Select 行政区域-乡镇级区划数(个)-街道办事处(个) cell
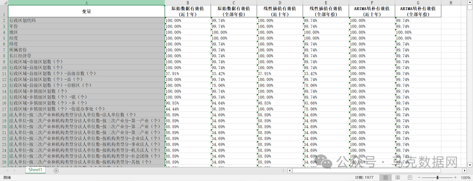The width and height of the screenshot is (473, 181). pos(87,109)
